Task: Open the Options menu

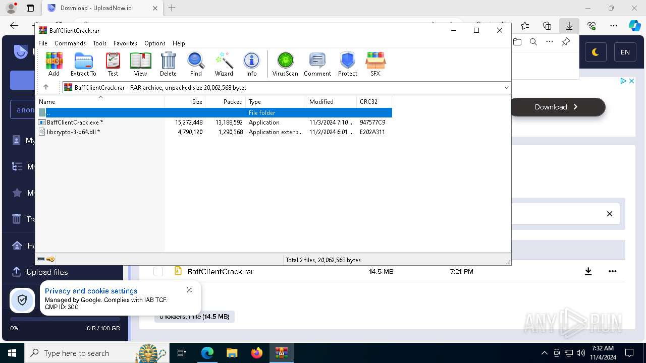Action: (x=155, y=43)
